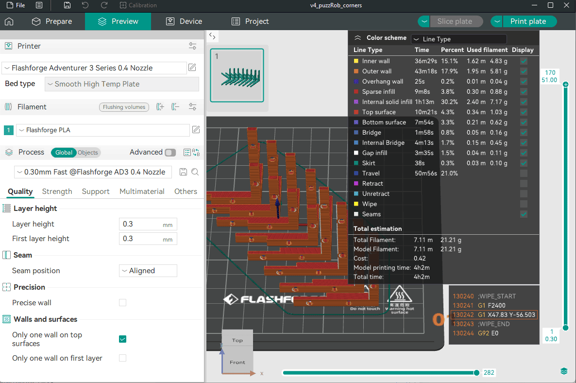Viewport: 576px width, 383px height.
Task: Show Retract display checkbox
Action: [x=524, y=183]
